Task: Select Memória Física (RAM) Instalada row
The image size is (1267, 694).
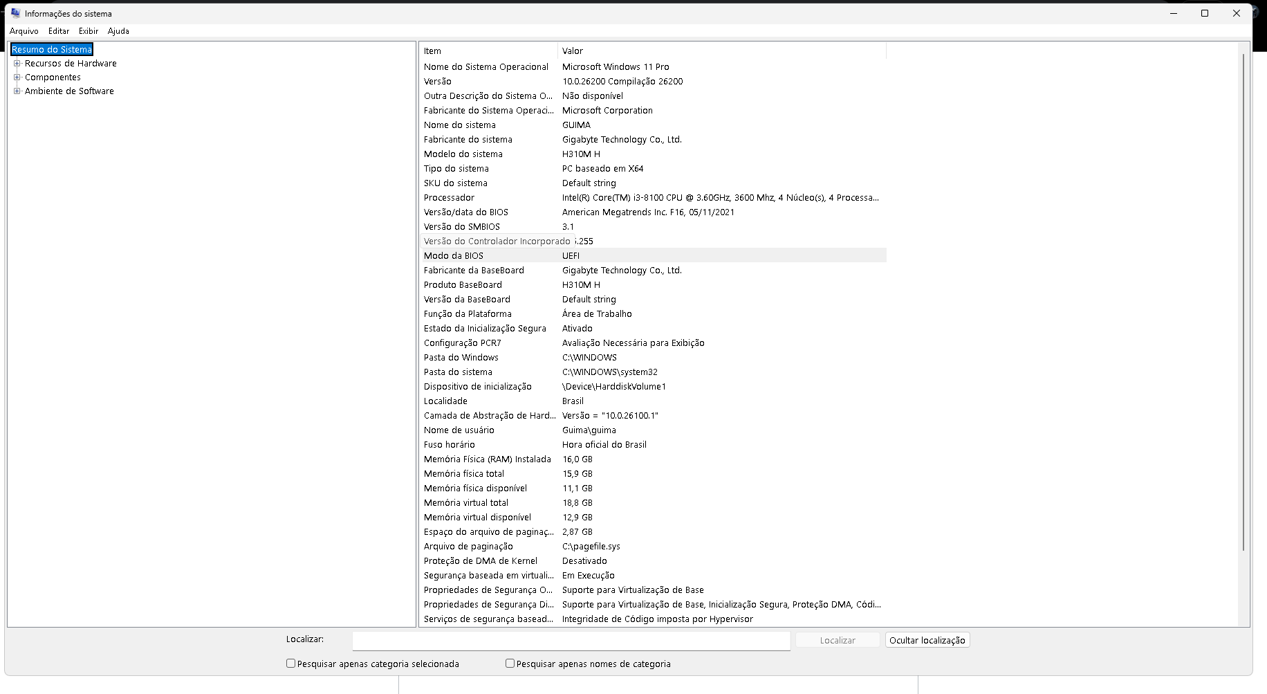Action: click(x=653, y=459)
